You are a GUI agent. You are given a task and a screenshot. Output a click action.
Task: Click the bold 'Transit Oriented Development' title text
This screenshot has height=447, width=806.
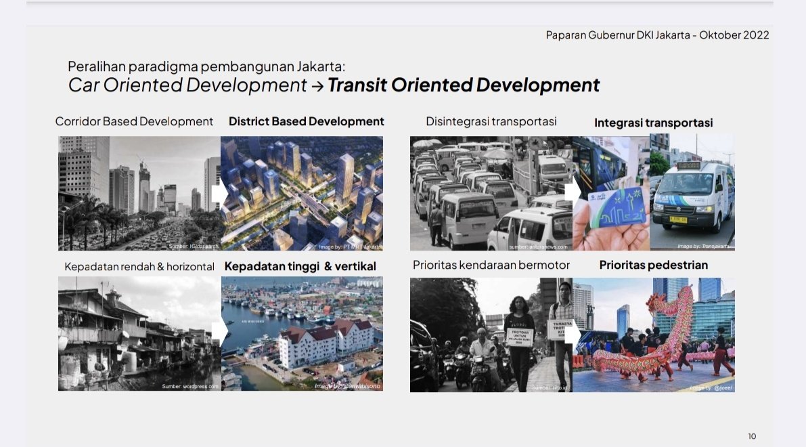(464, 85)
